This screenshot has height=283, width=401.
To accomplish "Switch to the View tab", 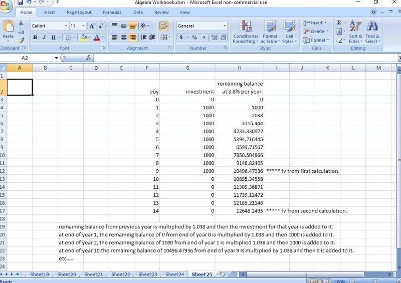I will point(184,12).
